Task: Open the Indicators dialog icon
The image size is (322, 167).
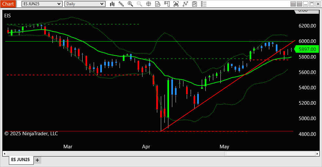Action: [x=185, y=4]
